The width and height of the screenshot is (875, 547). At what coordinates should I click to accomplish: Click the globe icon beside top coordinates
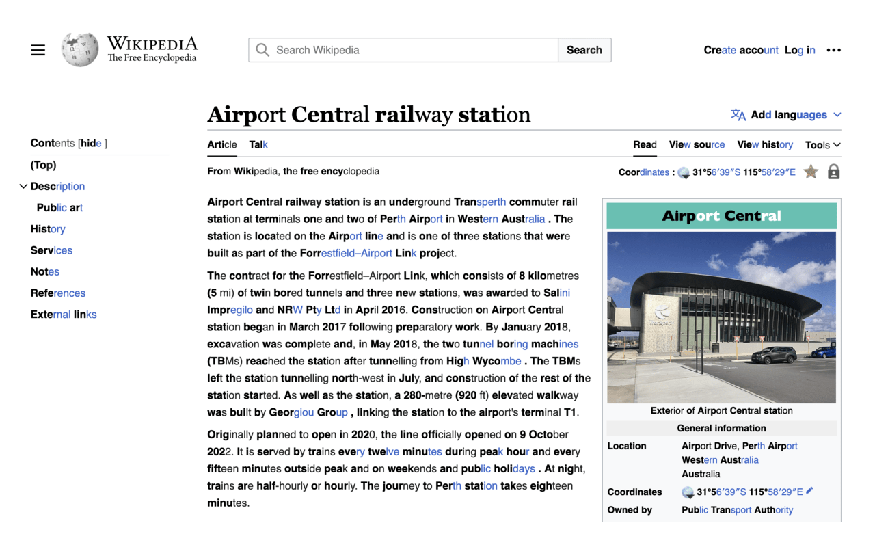click(x=684, y=172)
